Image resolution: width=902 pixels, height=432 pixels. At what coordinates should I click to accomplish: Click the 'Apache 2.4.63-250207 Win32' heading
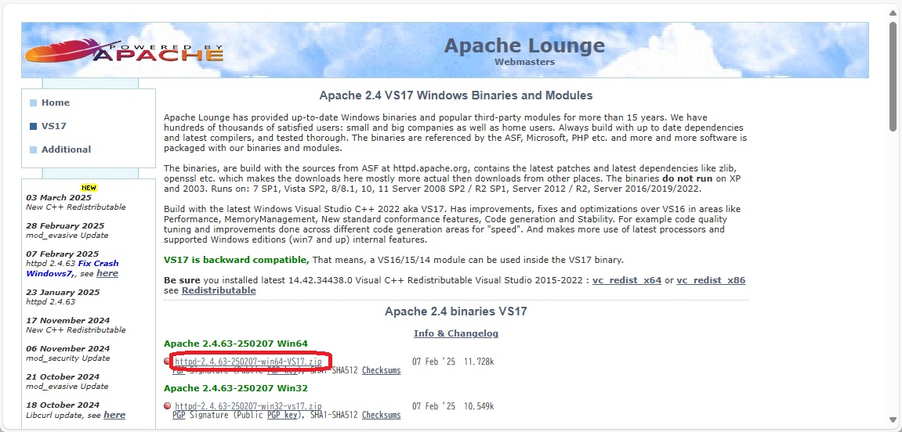coord(236,387)
